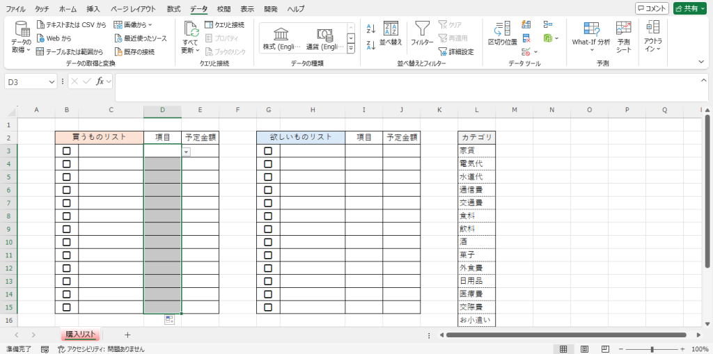The width and height of the screenshot is (713, 354).
Task: Toggle the checkbox in cell G5
Action: click(268, 177)
